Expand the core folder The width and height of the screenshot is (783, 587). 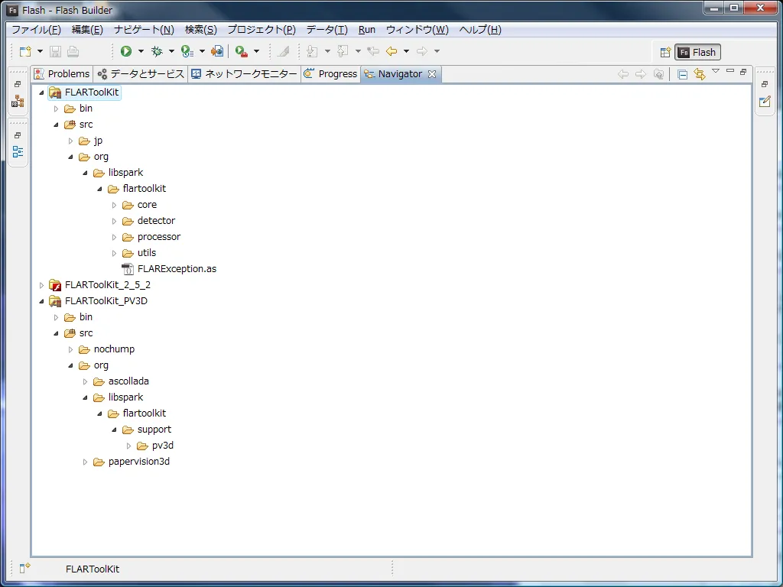114,205
